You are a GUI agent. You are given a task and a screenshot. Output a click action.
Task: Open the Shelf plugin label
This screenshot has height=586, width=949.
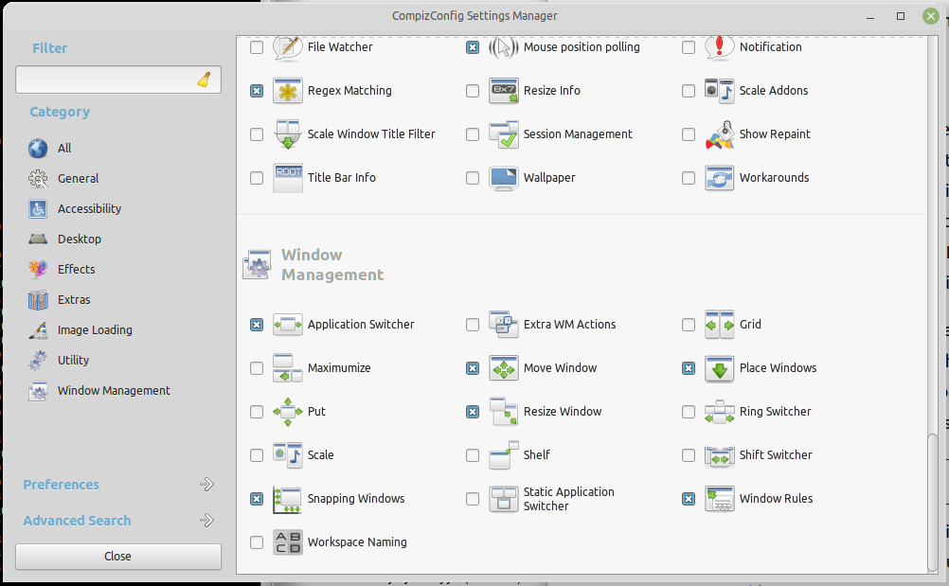point(537,455)
